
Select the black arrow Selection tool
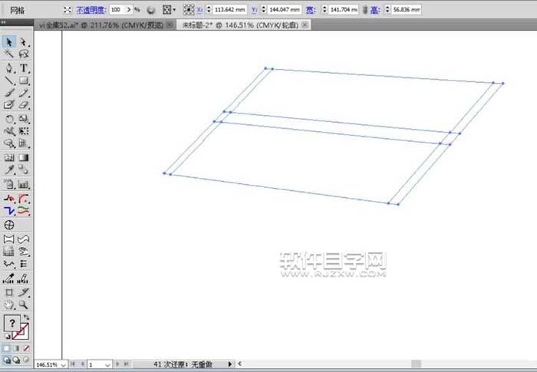point(9,41)
